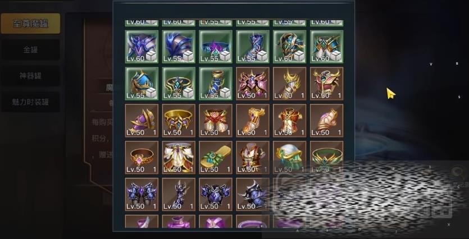This screenshot has height=239, width=469.
Task: Select the Lv.50 crimson winged armor
Action: tap(253, 84)
